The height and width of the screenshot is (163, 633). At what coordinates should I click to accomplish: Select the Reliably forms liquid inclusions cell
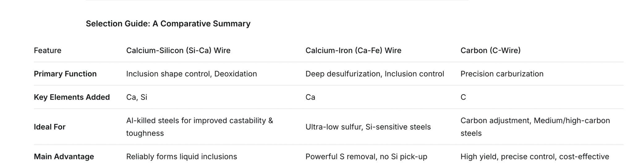181,157
